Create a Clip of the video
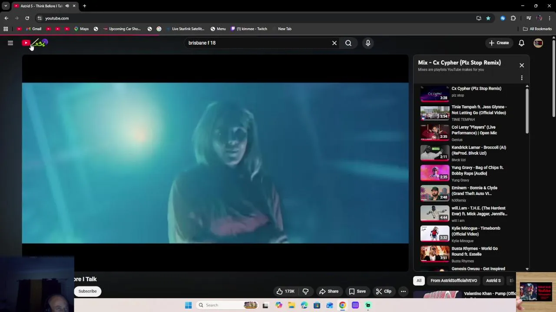The height and width of the screenshot is (312, 556). click(x=384, y=291)
